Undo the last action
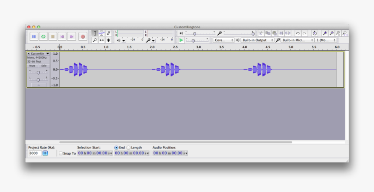Screen dimensions: 374x192 tap(297, 33)
